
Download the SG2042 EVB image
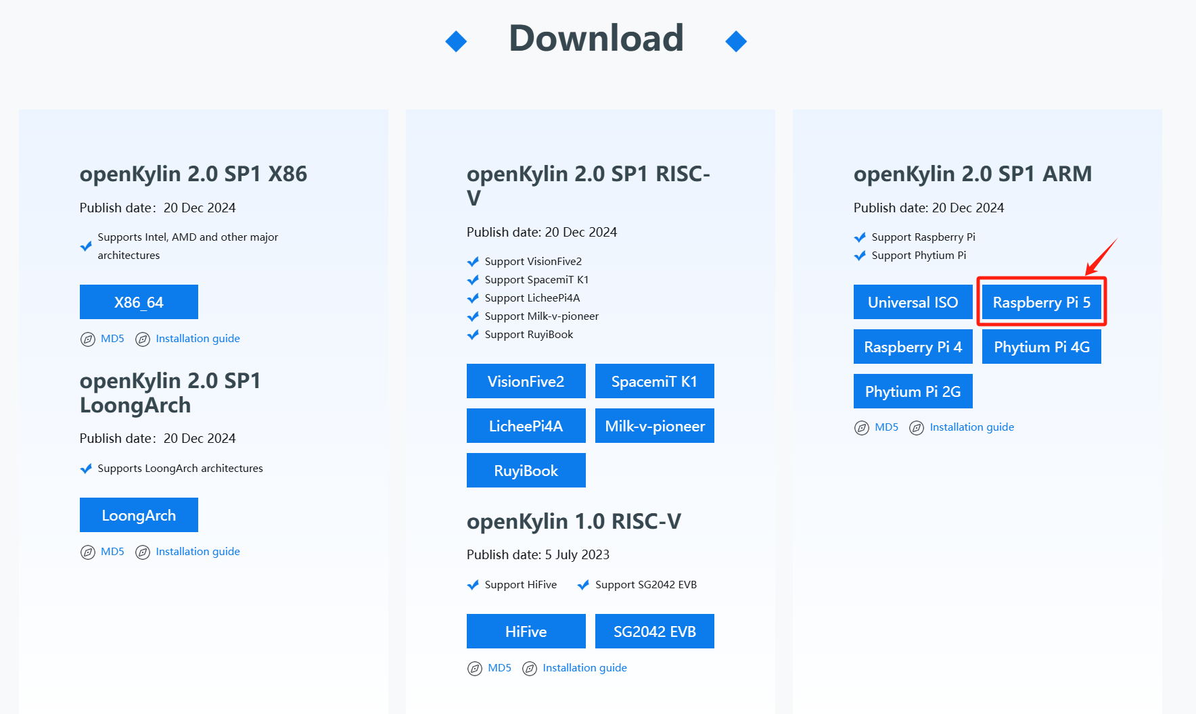point(654,632)
